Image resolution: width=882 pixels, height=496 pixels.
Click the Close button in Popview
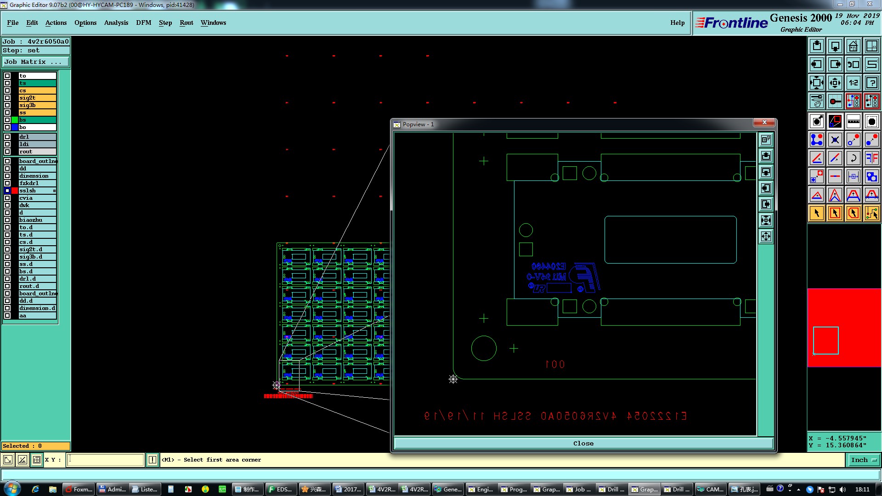click(x=583, y=443)
